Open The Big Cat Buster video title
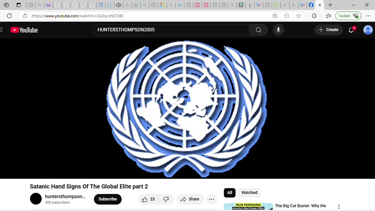This screenshot has width=375, height=211. click(x=301, y=206)
